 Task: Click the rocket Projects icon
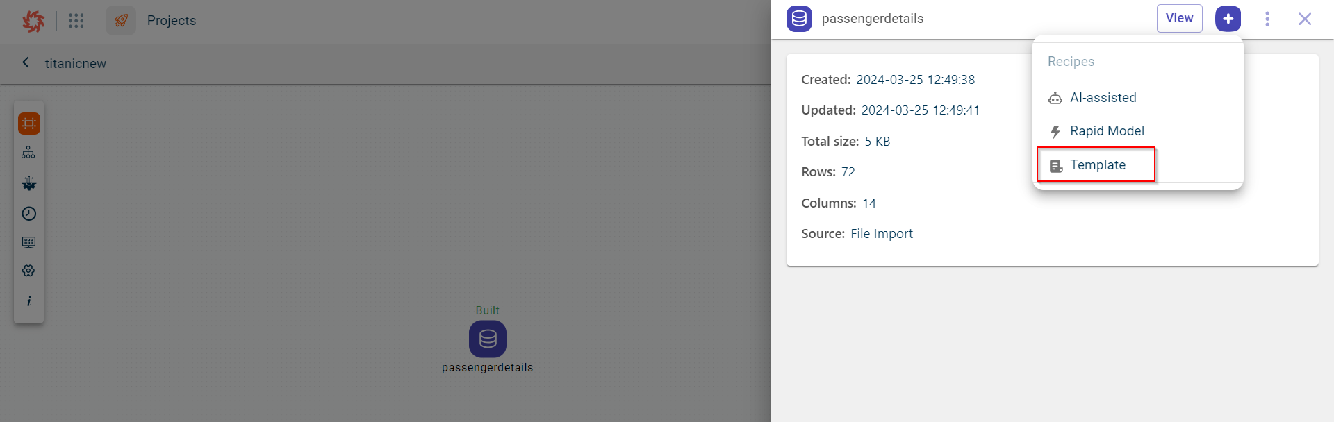(x=121, y=21)
